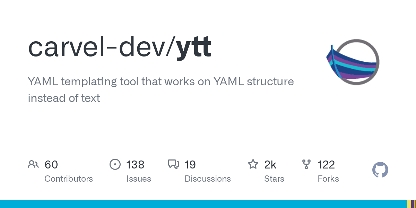Click the Forks branch icon
416x208 pixels.
[306, 164]
